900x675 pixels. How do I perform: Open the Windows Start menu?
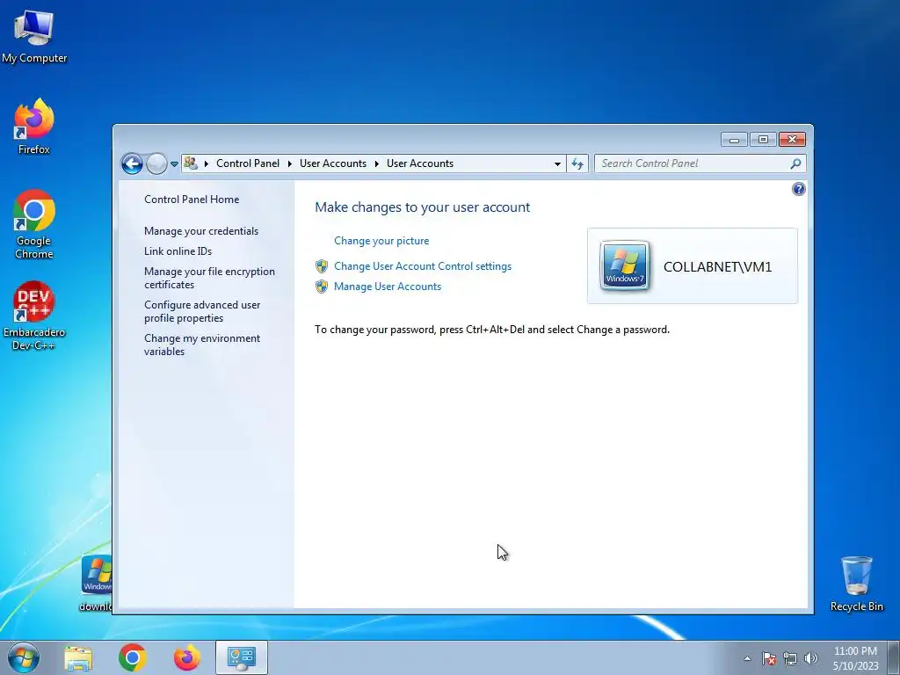pyautogui.click(x=24, y=657)
